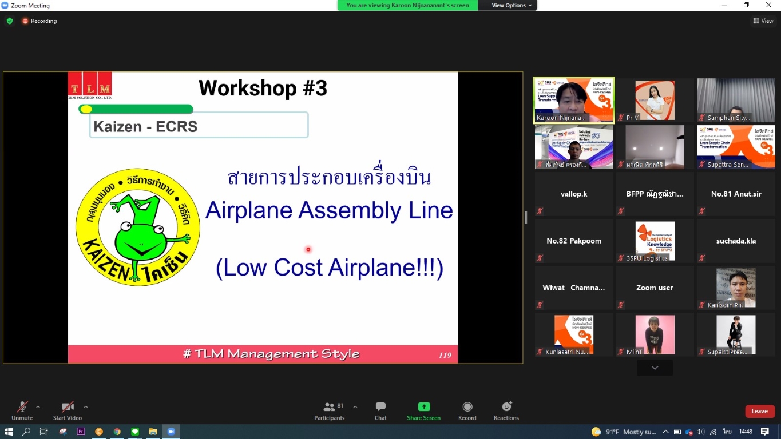
Task: Open the Reactions menu
Action: 506,410
